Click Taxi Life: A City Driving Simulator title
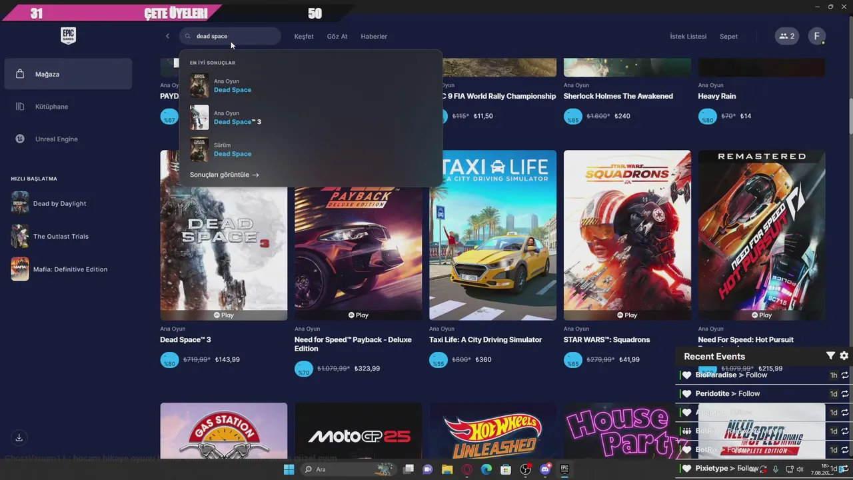This screenshot has width=853, height=480. click(485, 340)
